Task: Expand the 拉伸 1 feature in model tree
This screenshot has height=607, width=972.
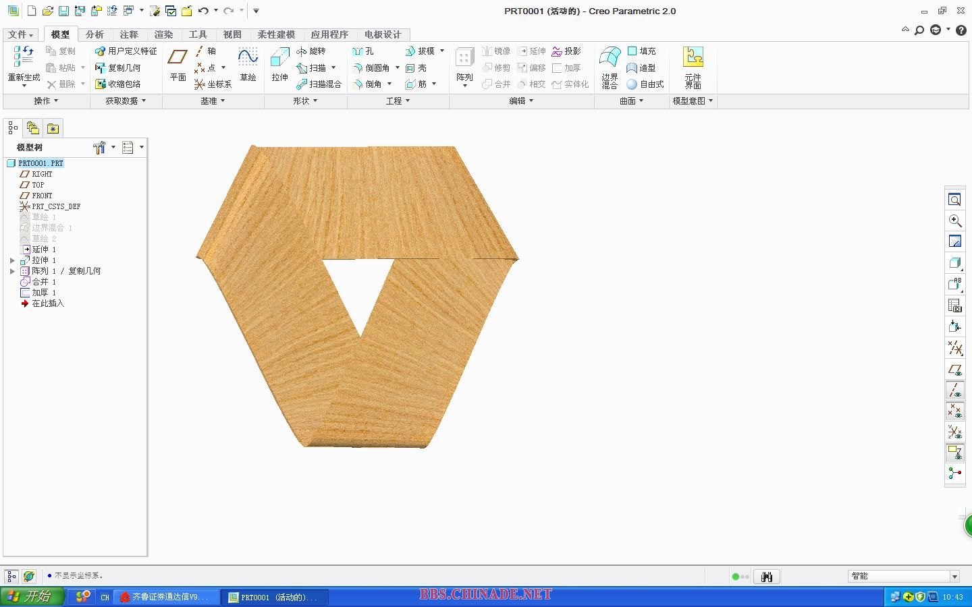Action: 12,260
